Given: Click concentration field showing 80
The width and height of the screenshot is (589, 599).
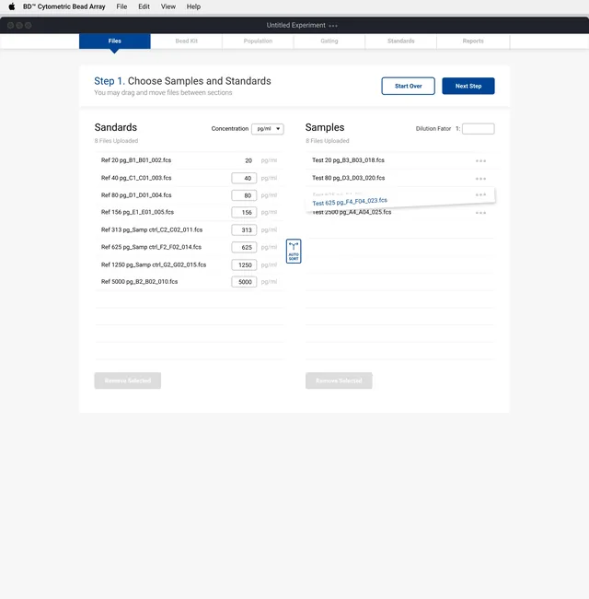Looking at the screenshot, I should pyautogui.click(x=244, y=195).
